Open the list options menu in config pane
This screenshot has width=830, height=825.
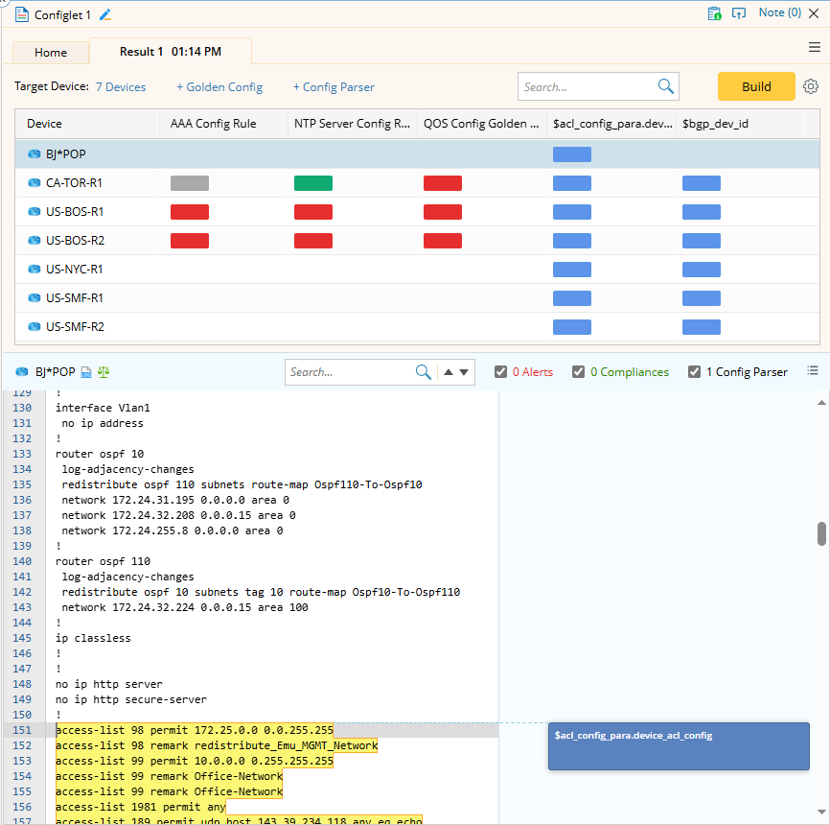click(813, 371)
